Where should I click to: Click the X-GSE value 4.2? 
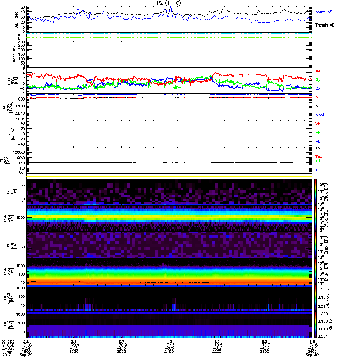point(169,342)
